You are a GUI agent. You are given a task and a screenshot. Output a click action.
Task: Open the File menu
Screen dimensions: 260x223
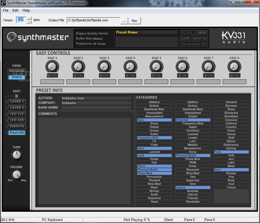(6, 10)
